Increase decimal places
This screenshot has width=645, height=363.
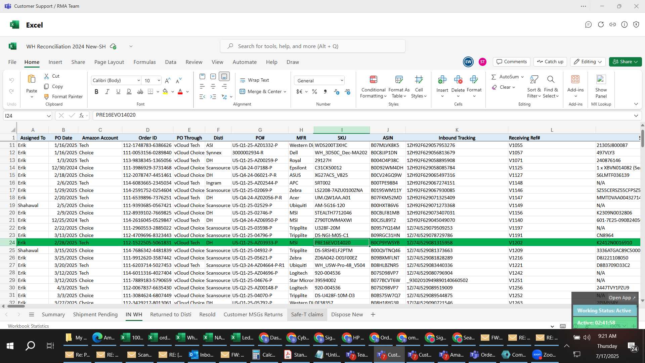point(337,91)
